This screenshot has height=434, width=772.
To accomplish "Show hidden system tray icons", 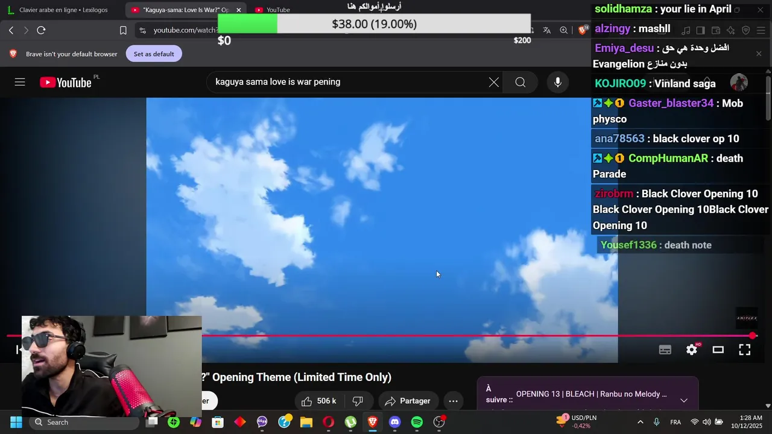I will 641,422.
